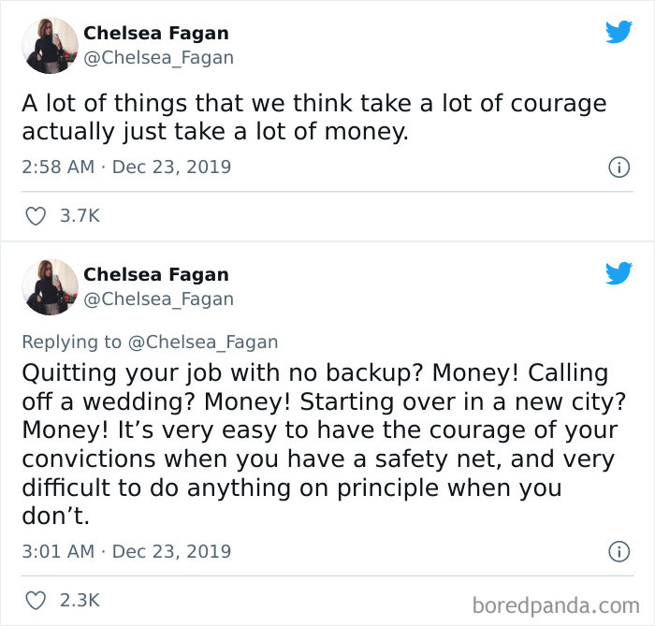Click the Chelsea Fagan name on the first tweet
The height and width of the screenshot is (626, 655).
pos(155,33)
